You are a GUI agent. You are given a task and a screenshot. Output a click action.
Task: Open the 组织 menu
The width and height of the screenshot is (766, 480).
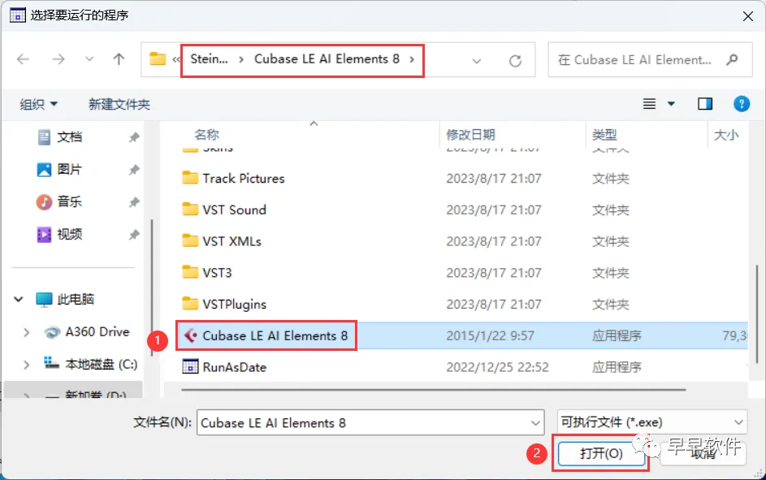(39, 104)
